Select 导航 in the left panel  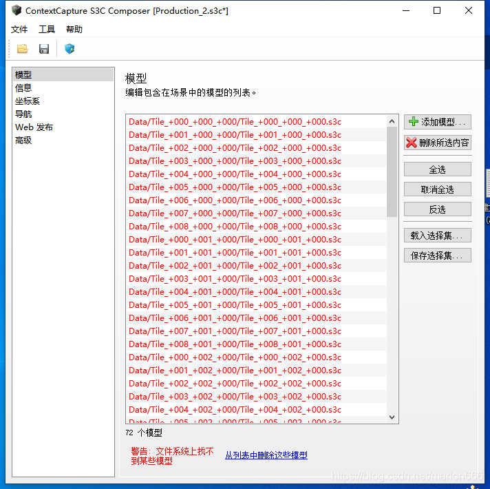click(63, 114)
